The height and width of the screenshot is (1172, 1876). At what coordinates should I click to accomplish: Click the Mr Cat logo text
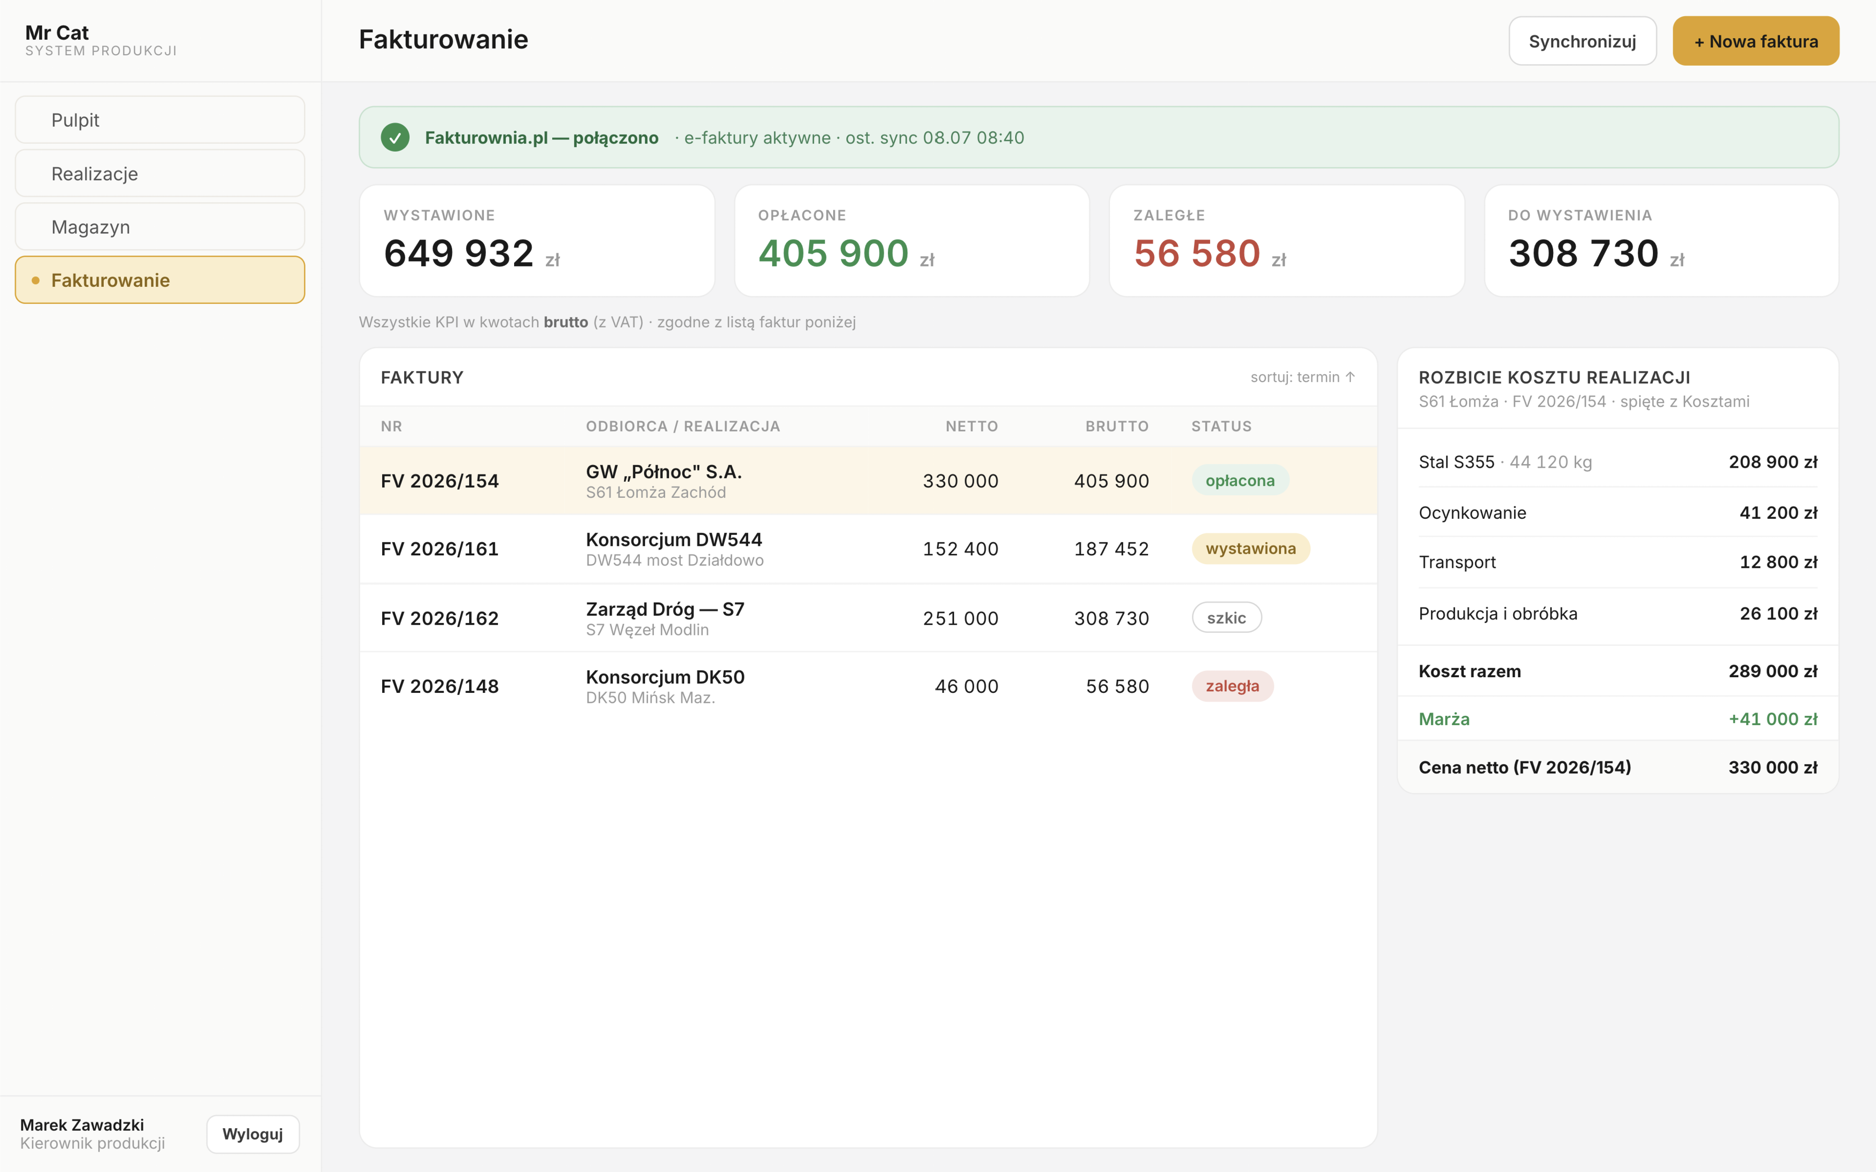coord(57,32)
